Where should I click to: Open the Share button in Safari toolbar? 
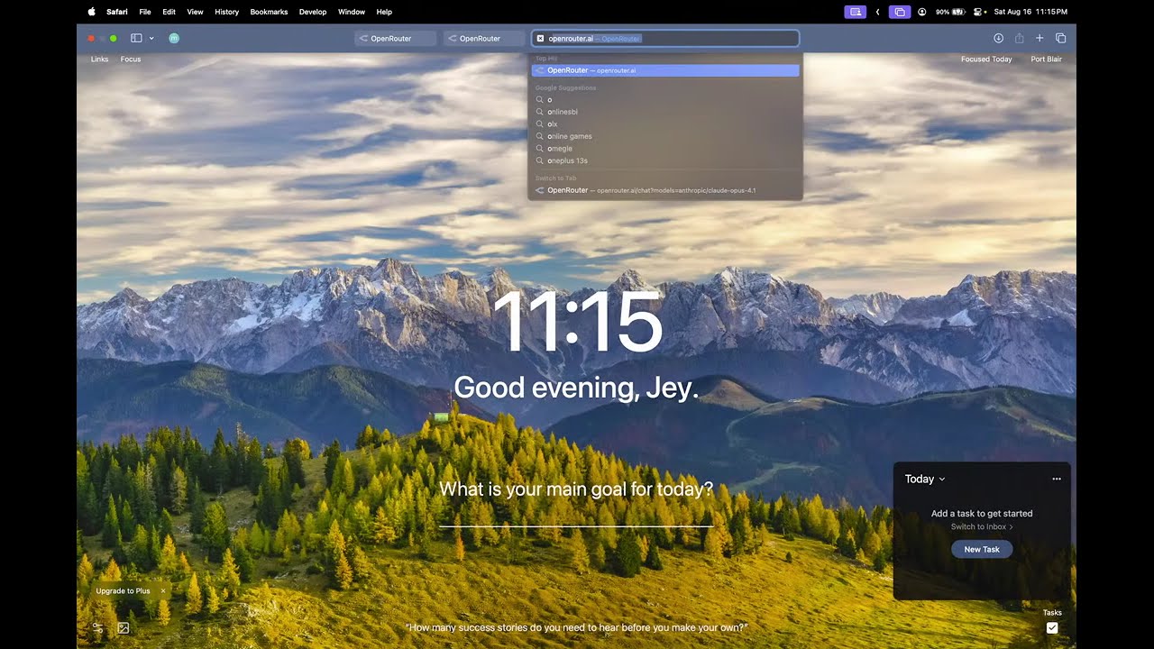click(x=1019, y=39)
